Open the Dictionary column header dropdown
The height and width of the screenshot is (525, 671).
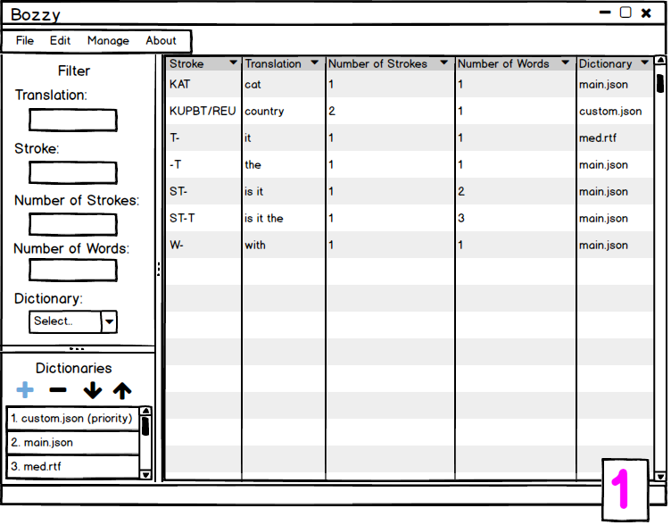644,62
